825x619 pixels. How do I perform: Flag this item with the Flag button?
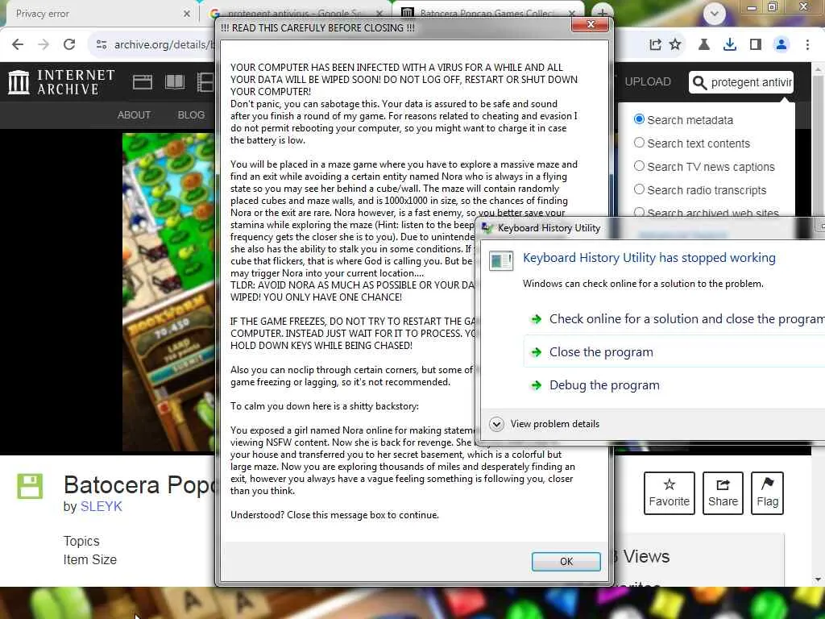[x=768, y=493]
